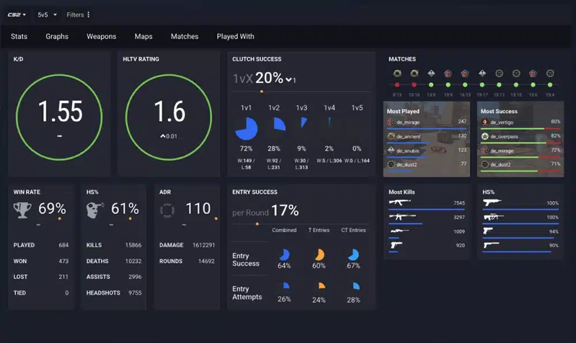Switch to the Graphs tab
Screen dimensions: 576x343
point(57,36)
